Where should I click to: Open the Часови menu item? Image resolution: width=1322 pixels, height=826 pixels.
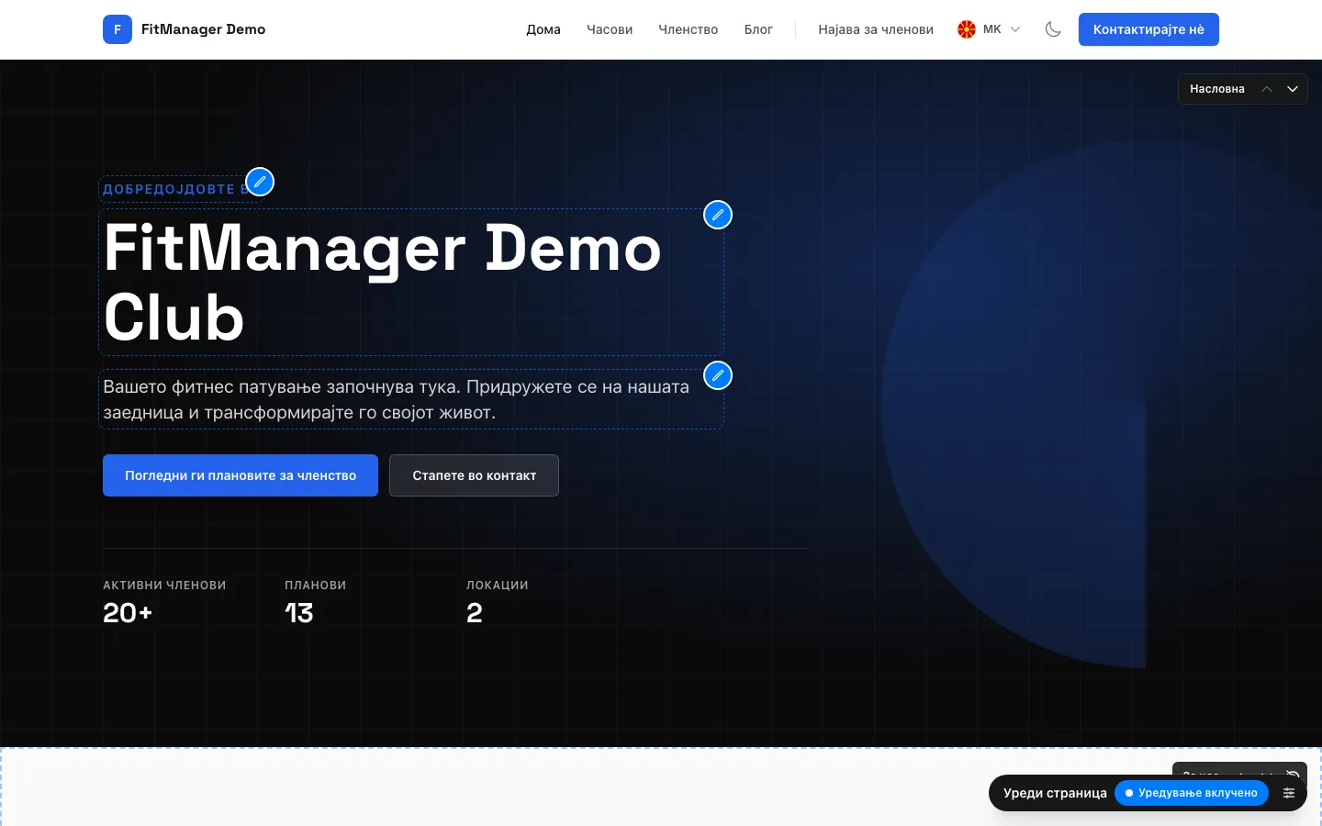pos(610,29)
